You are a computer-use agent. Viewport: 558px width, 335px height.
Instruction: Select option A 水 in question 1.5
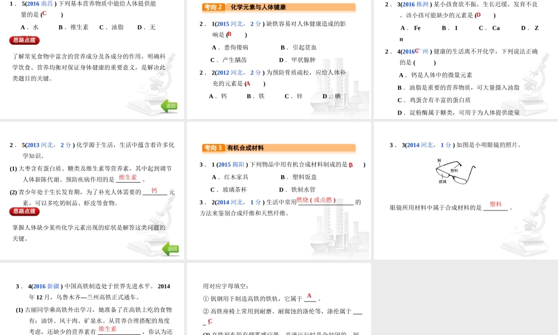point(30,27)
